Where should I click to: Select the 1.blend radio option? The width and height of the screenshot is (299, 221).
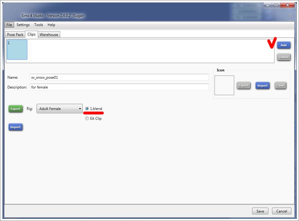[87, 109]
